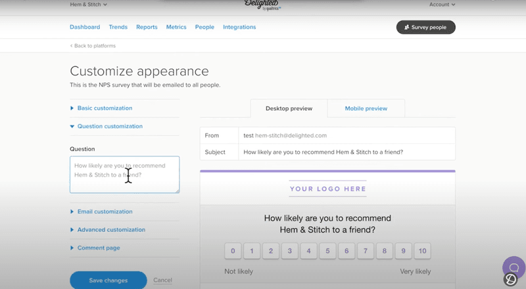The image size is (526, 289).
Task: Go to Integrations
Action: tap(239, 27)
